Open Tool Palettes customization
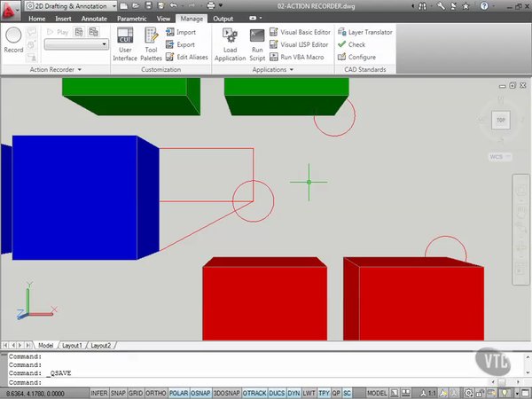Image resolution: width=532 pixels, height=399 pixels. (151, 44)
